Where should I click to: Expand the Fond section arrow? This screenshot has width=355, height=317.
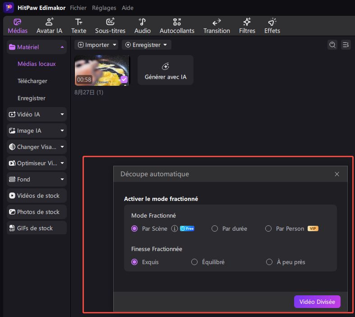pos(62,179)
